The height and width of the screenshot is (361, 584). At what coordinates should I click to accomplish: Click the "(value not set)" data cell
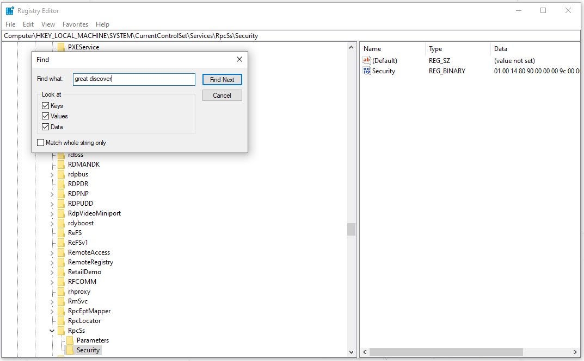pyautogui.click(x=514, y=61)
